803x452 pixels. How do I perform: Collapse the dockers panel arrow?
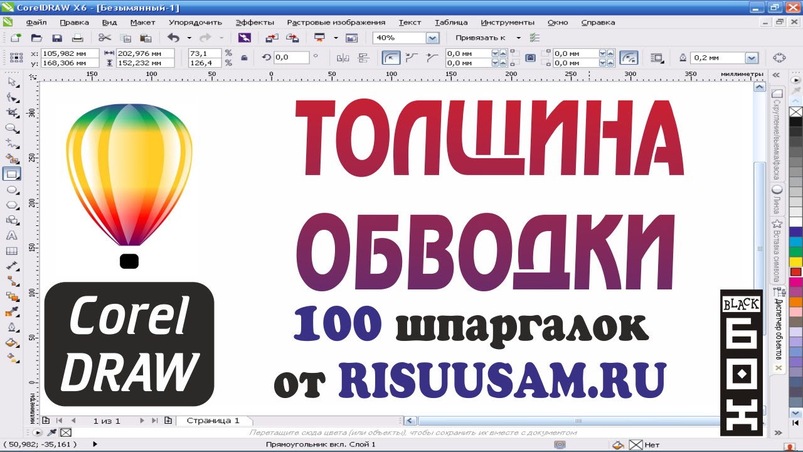tap(777, 75)
